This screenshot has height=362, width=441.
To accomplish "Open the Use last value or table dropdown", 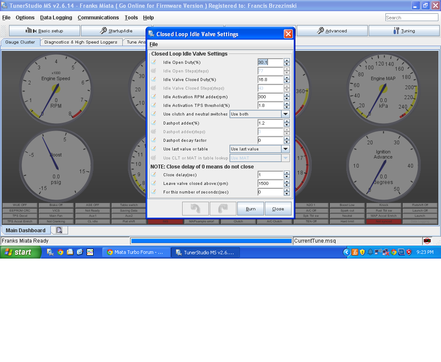I will point(285,149).
